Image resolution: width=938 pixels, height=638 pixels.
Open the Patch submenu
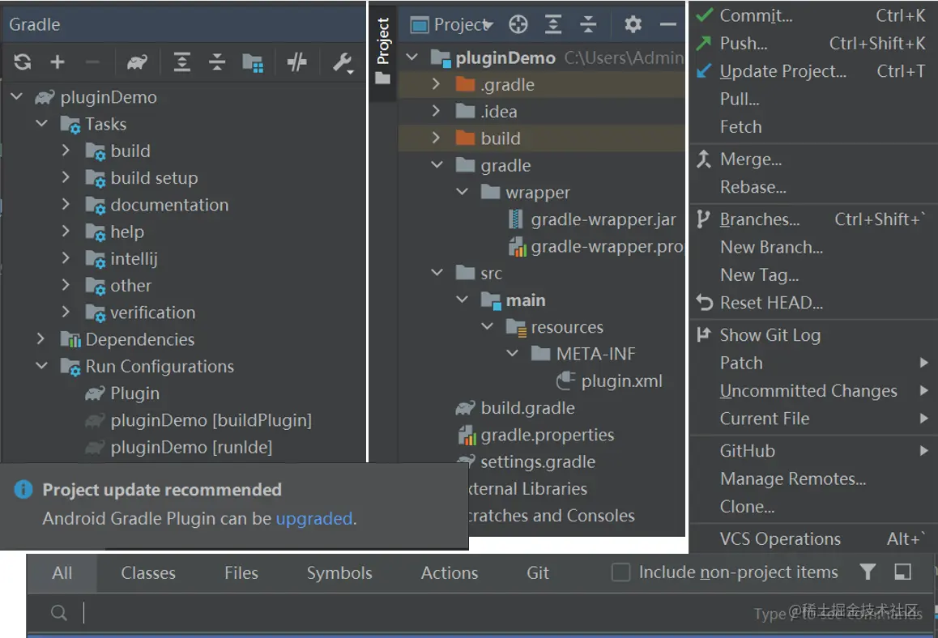[x=812, y=363]
